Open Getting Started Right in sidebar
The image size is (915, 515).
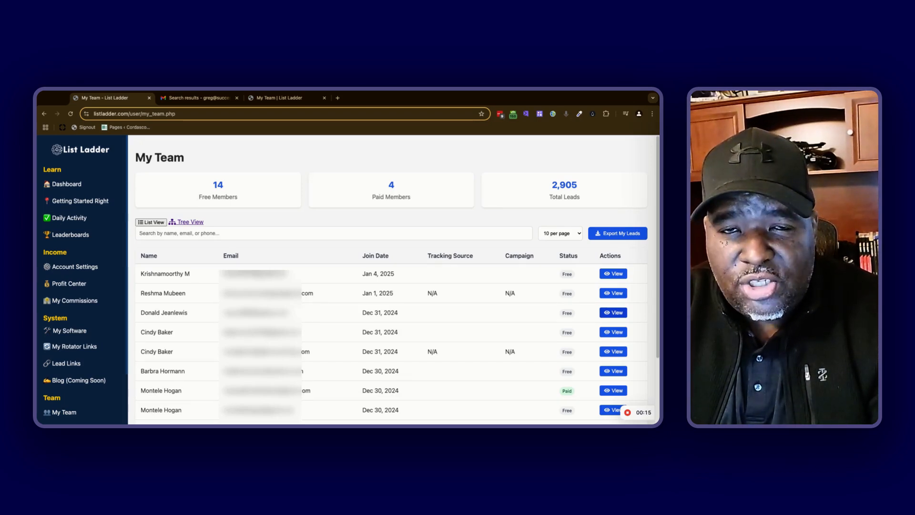pos(76,201)
